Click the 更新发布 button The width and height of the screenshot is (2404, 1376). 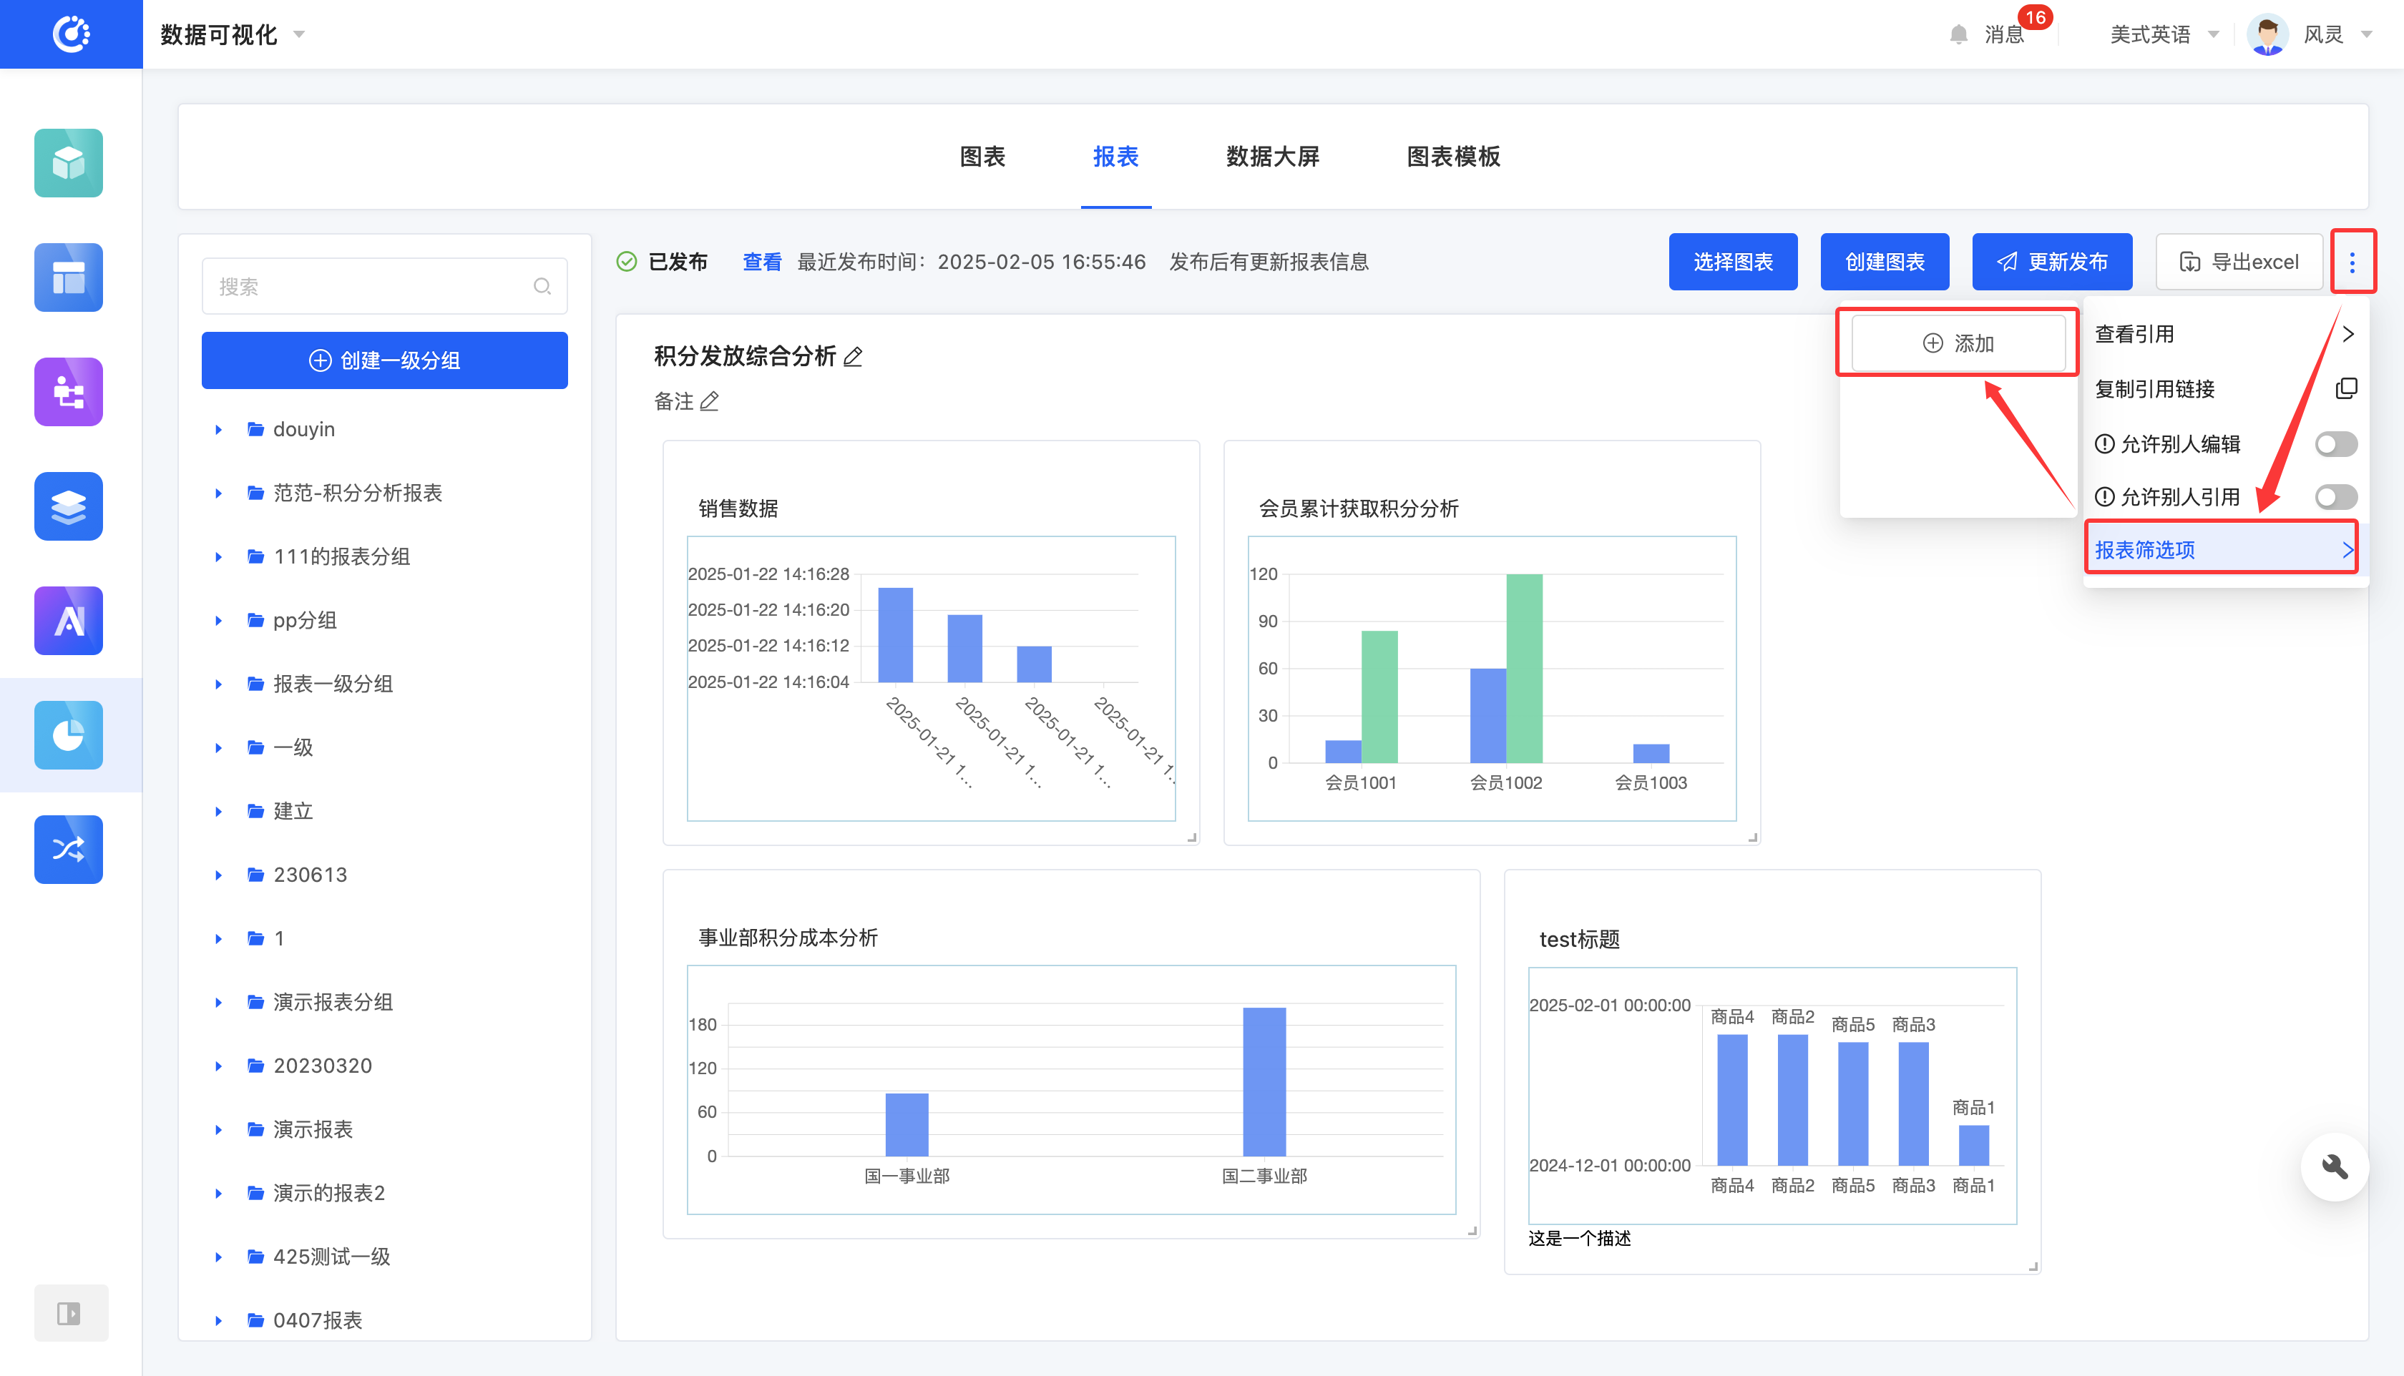pos(2051,262)
